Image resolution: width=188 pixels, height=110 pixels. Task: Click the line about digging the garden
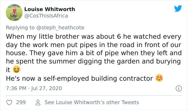pyautogui.click(x=93, y=61)
